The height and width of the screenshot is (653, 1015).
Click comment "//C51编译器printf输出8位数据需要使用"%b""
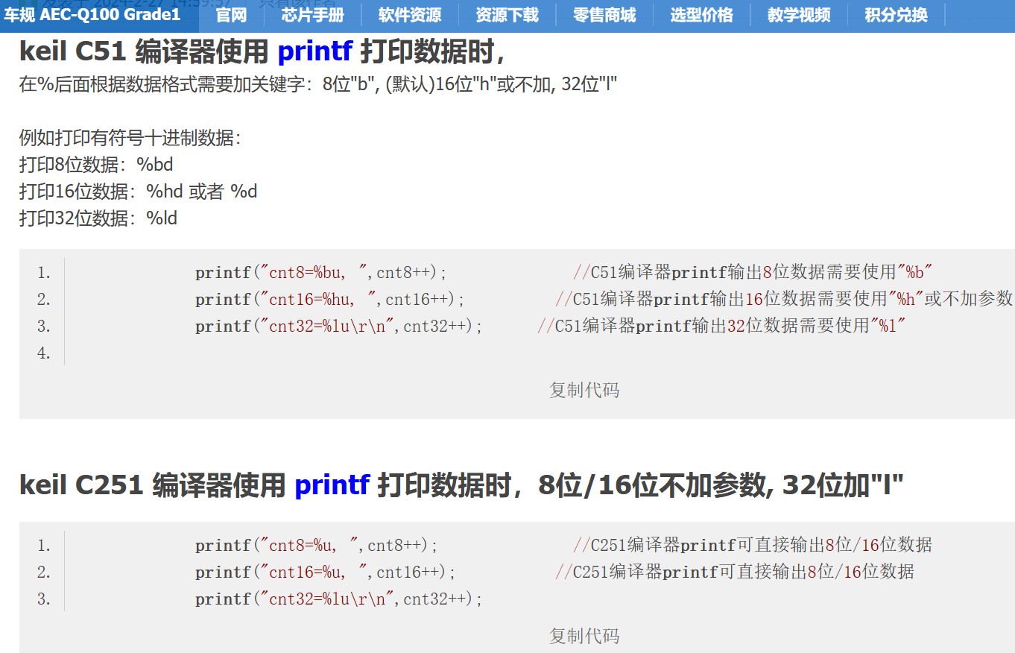(x=753, y=273)
